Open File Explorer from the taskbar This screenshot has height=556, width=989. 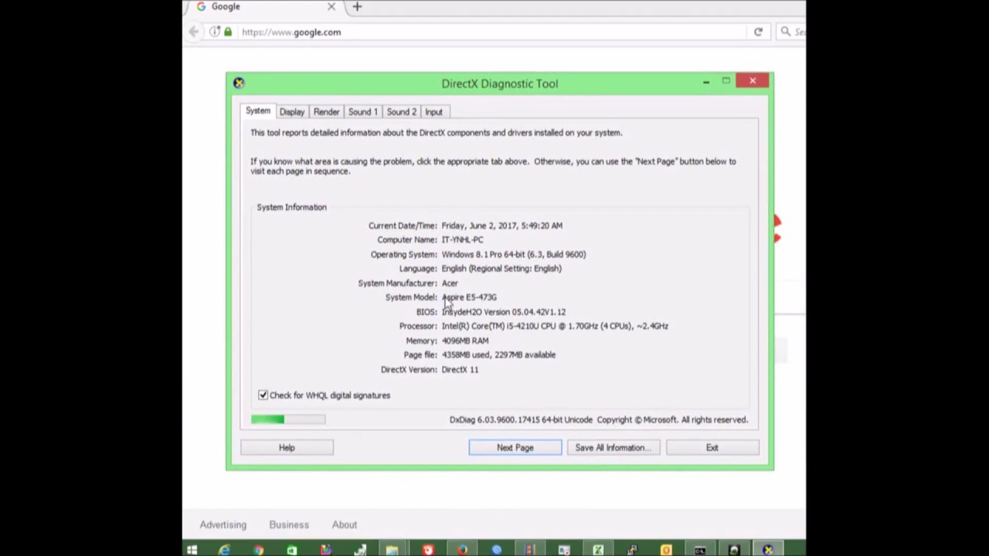pos(392,550)
